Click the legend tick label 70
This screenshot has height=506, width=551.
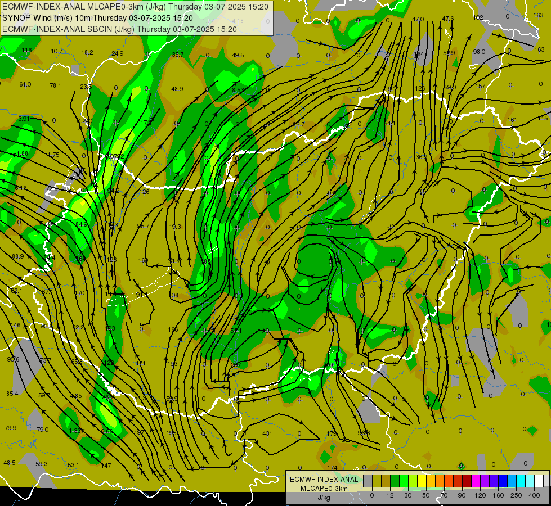tap(444, 495)
